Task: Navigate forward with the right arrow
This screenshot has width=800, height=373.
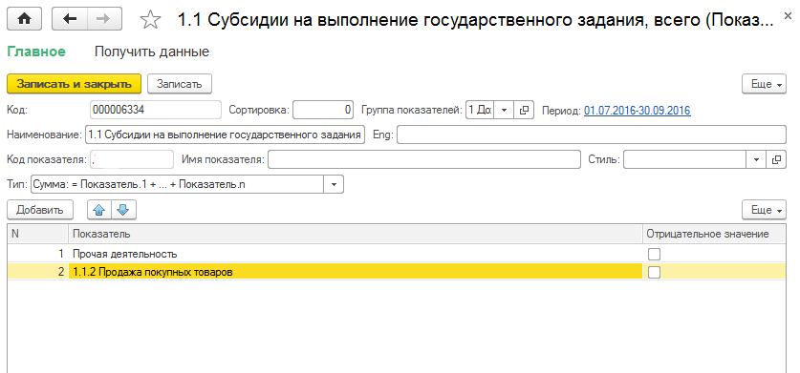Action: tap(104, 19)
